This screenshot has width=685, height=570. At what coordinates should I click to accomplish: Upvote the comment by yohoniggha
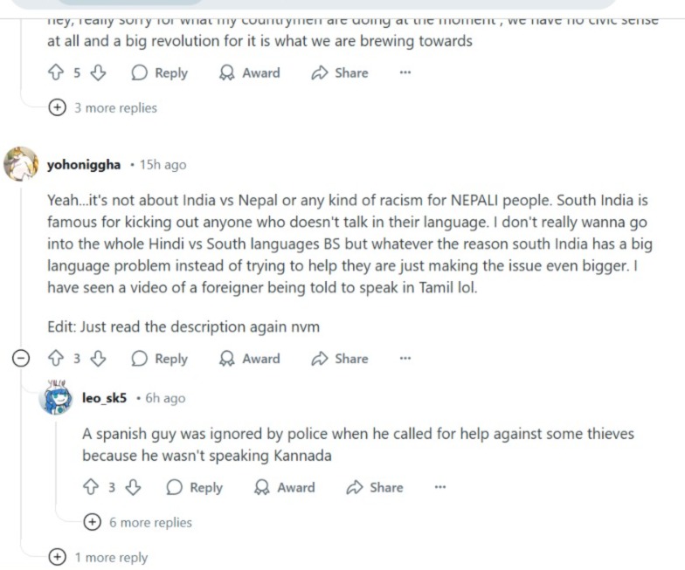point(55,359)
